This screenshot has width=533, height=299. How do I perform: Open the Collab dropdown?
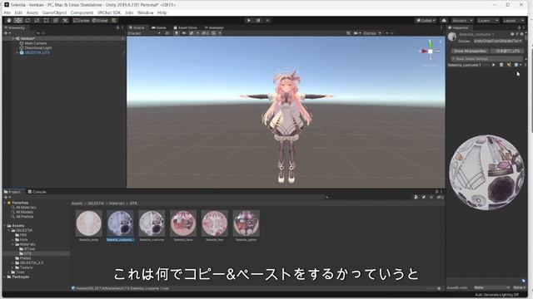426,21
